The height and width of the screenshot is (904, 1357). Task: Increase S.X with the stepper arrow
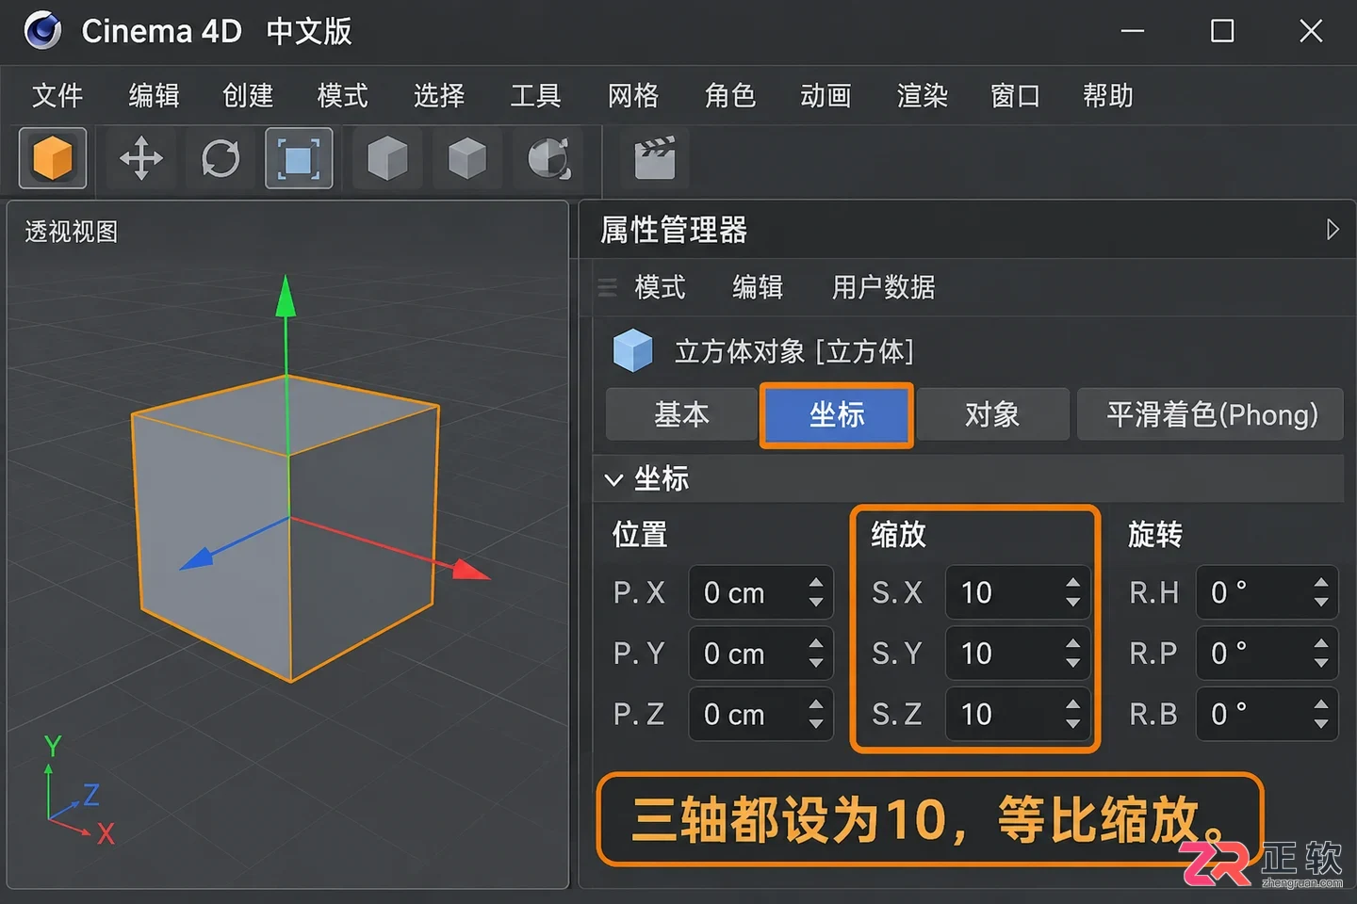coord(1072,583)
